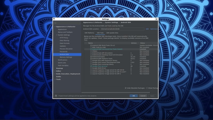Open Path Variables settings
213x120 pixels.
coord(63,66)
